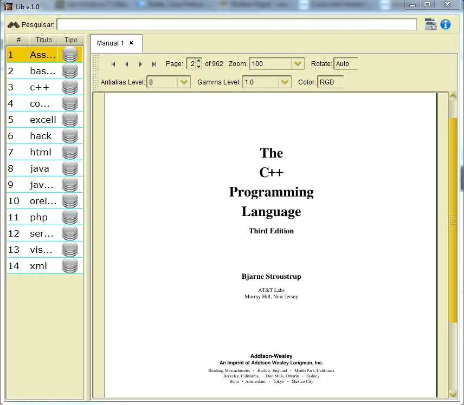Click database icon in java row

(70, 168)
